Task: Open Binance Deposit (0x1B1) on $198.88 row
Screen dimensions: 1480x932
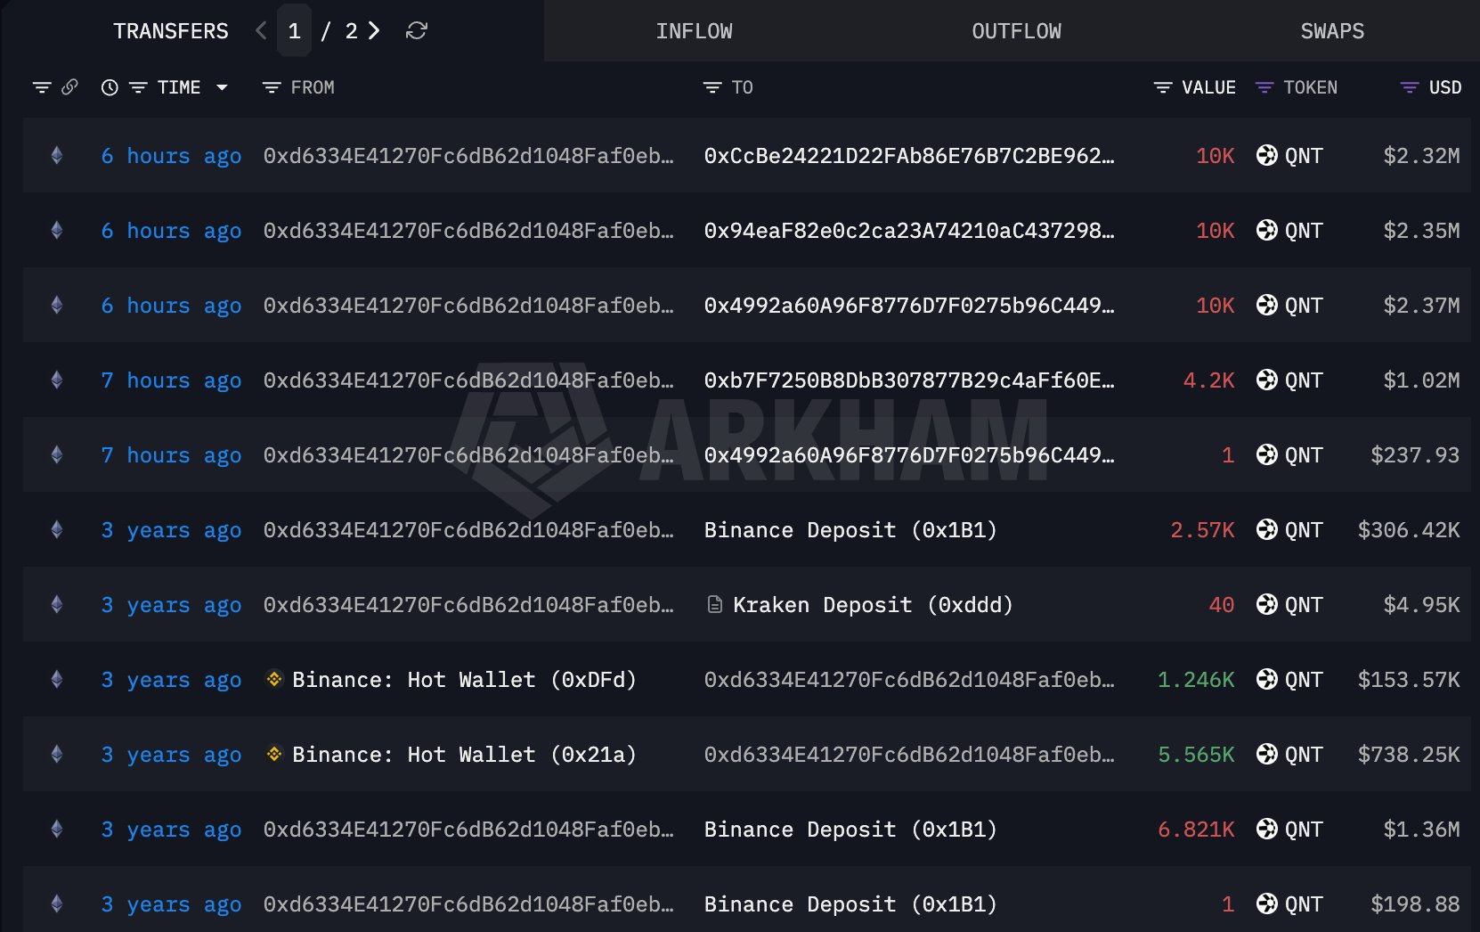Action: [x=850, y=904]
